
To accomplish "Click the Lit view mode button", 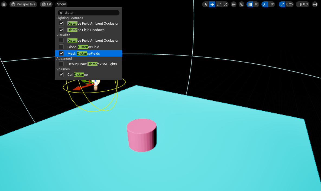I will tap(46, 4).
